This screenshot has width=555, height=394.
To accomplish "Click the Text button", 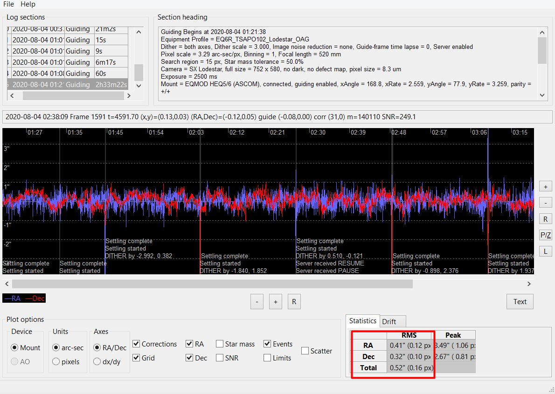I will click(520, 301).
